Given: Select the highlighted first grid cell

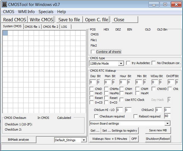Looking at the screenshot, I should pyautogui.click(x=5, y=33).
